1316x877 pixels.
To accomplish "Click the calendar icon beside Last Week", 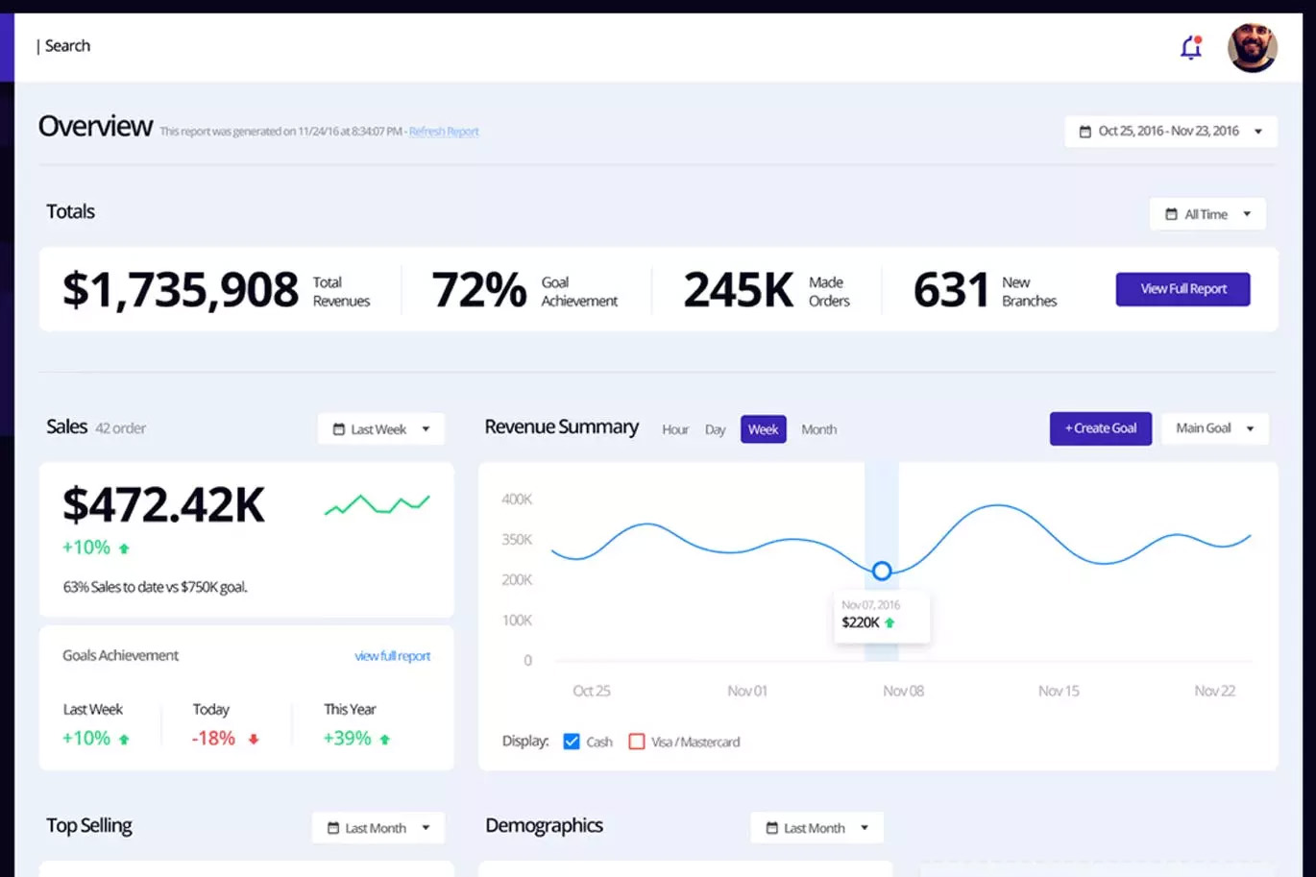I will 338,429.
